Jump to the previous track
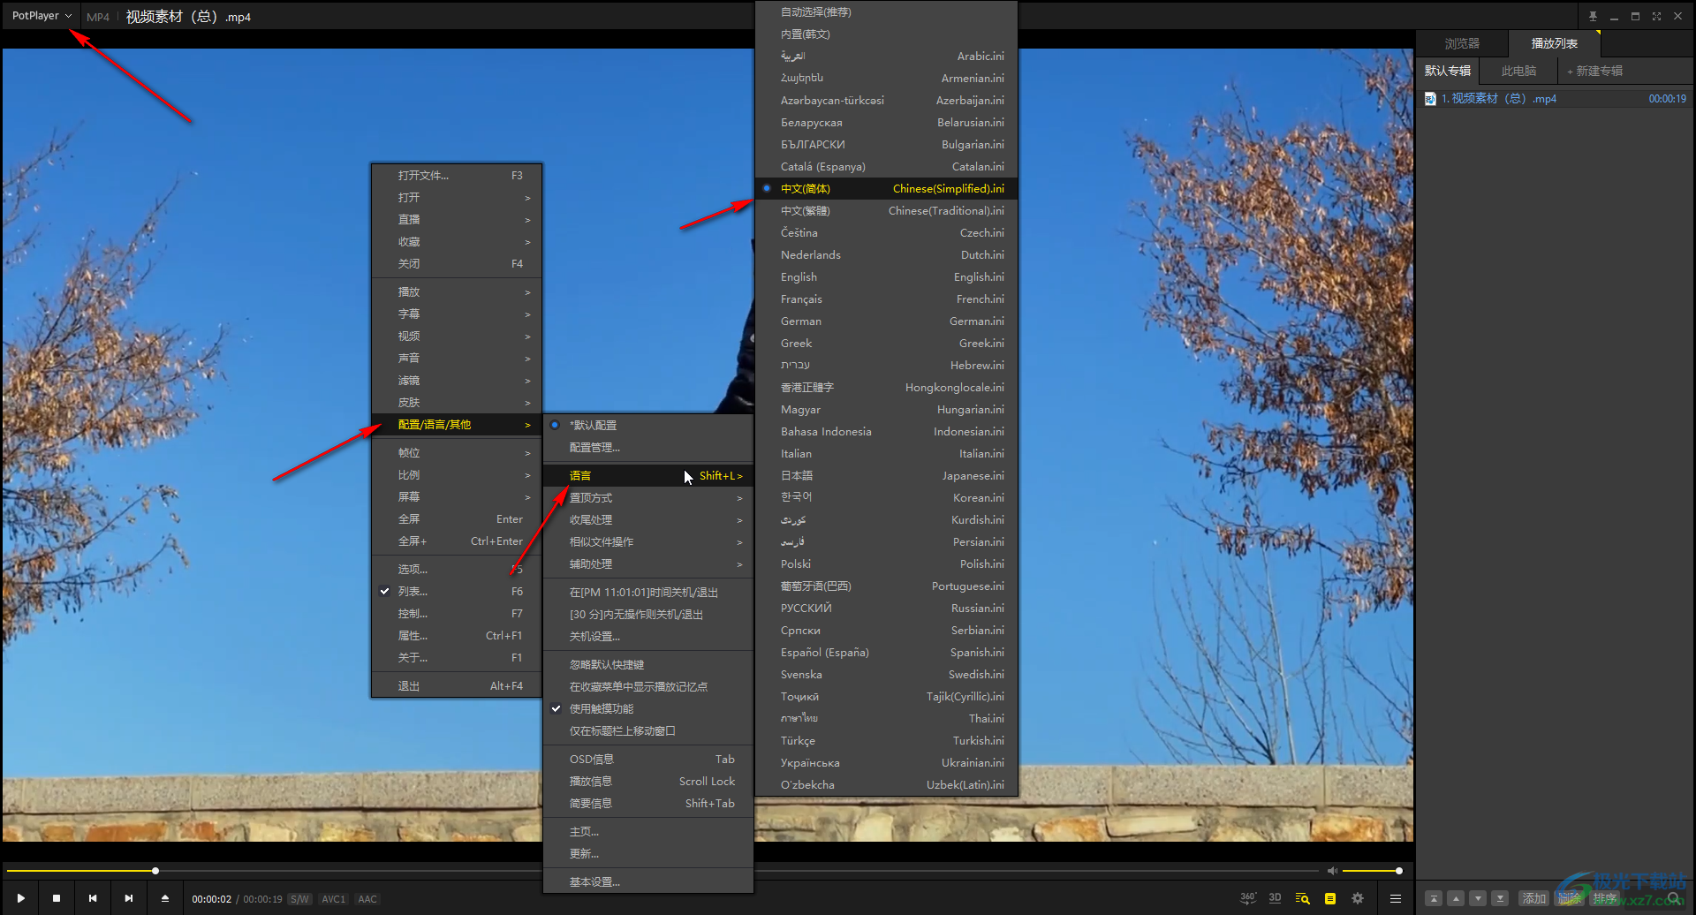1696x915 pixels. (x=93, y=898)
